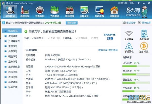
Task: Open 硬件检测 hardware detection tool
Action: 10,12
